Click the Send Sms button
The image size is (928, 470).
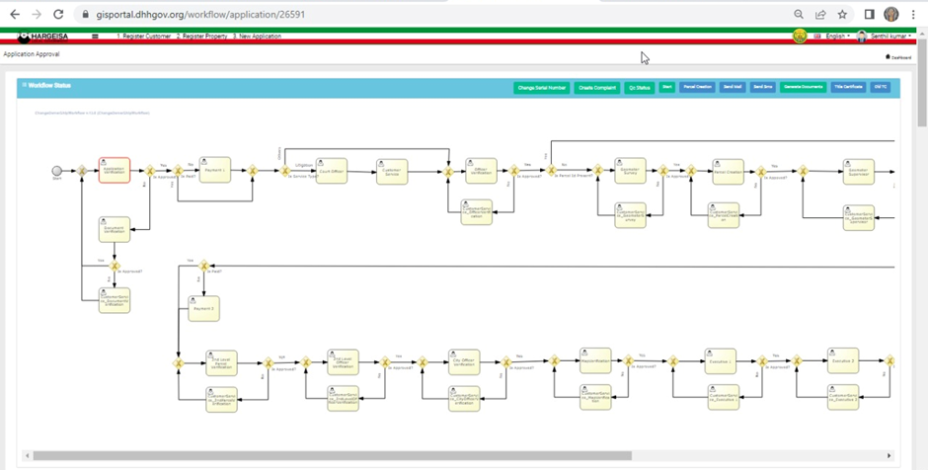[x=763, y=87]
